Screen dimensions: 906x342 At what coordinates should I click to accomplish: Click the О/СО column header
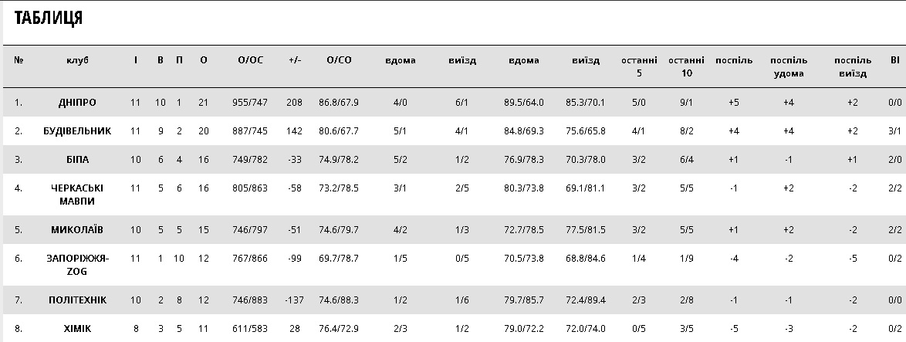pyautogui.click(x=339, y=60)
